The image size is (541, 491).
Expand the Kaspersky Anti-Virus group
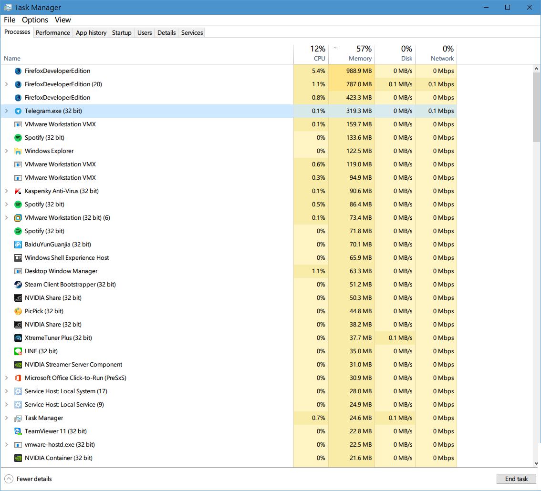[6, 191]
